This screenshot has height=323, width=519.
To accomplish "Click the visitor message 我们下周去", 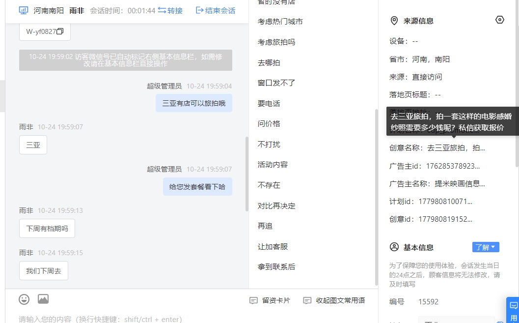I will click(x=44, y=271).
